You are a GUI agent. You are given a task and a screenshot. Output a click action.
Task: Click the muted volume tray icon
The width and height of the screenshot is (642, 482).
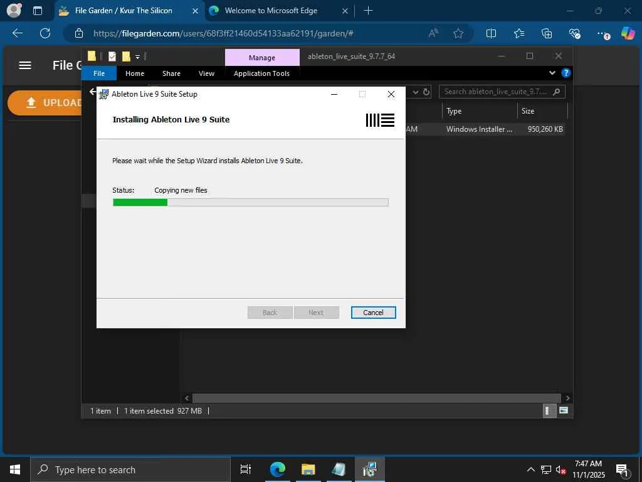[560, 469]
